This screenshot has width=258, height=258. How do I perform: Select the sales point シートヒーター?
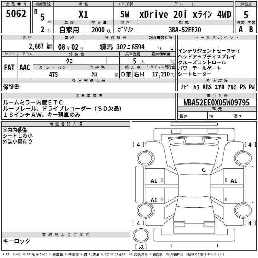pos(194,74)
